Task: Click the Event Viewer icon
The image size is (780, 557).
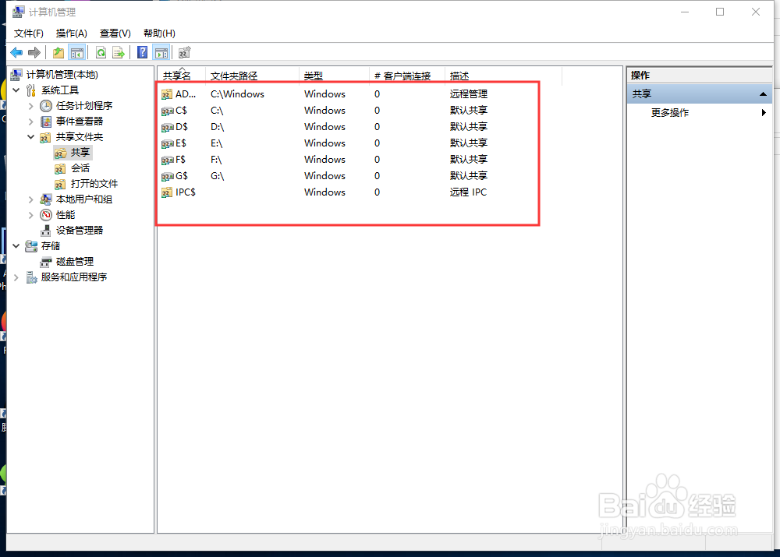Action: pos(46,122)
